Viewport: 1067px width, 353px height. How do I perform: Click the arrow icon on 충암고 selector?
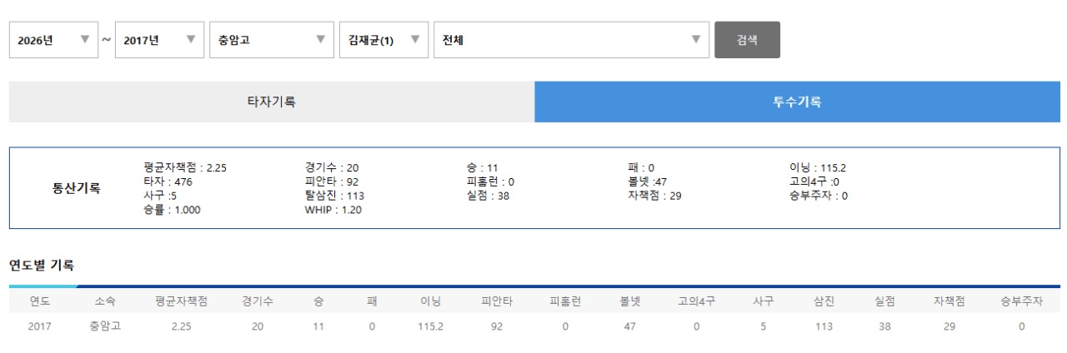point(320,39)
